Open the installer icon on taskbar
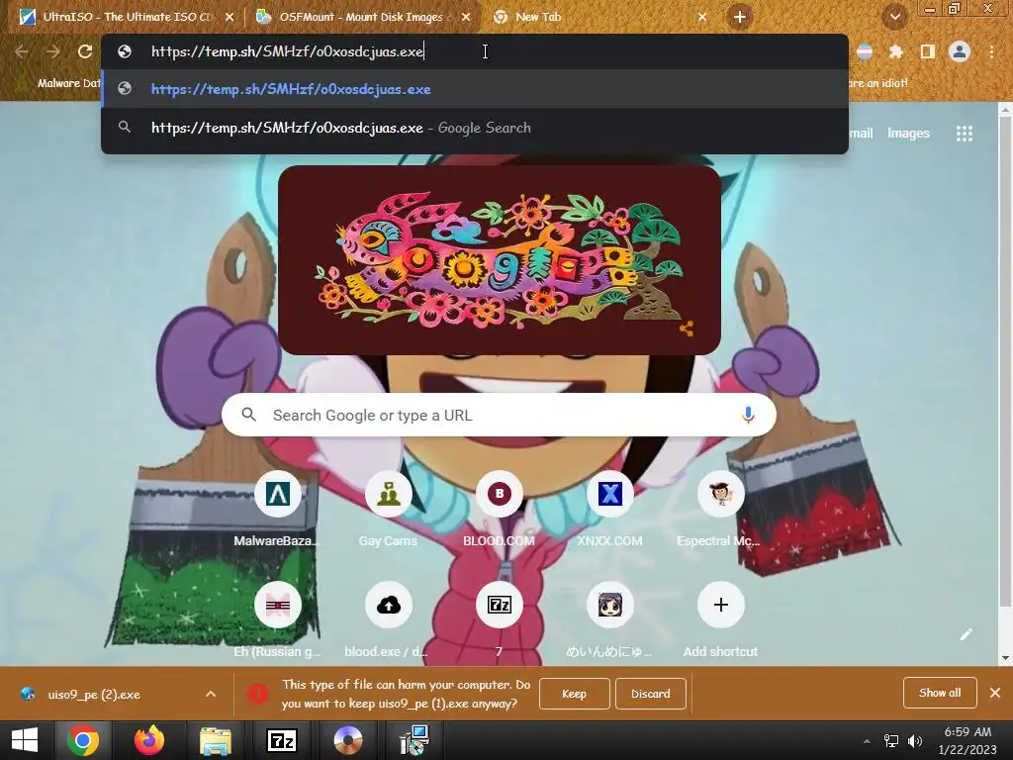This screenshot has height=760, width=1013. coord(414,740)
